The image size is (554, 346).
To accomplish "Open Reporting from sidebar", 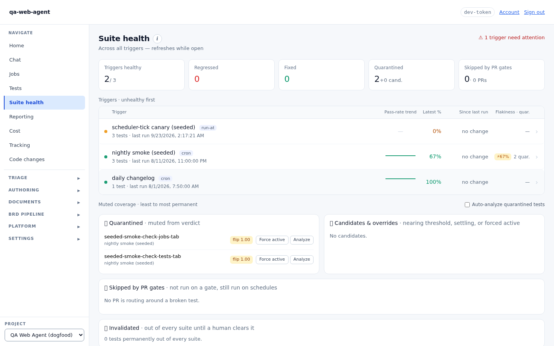I will coord(44,117).
